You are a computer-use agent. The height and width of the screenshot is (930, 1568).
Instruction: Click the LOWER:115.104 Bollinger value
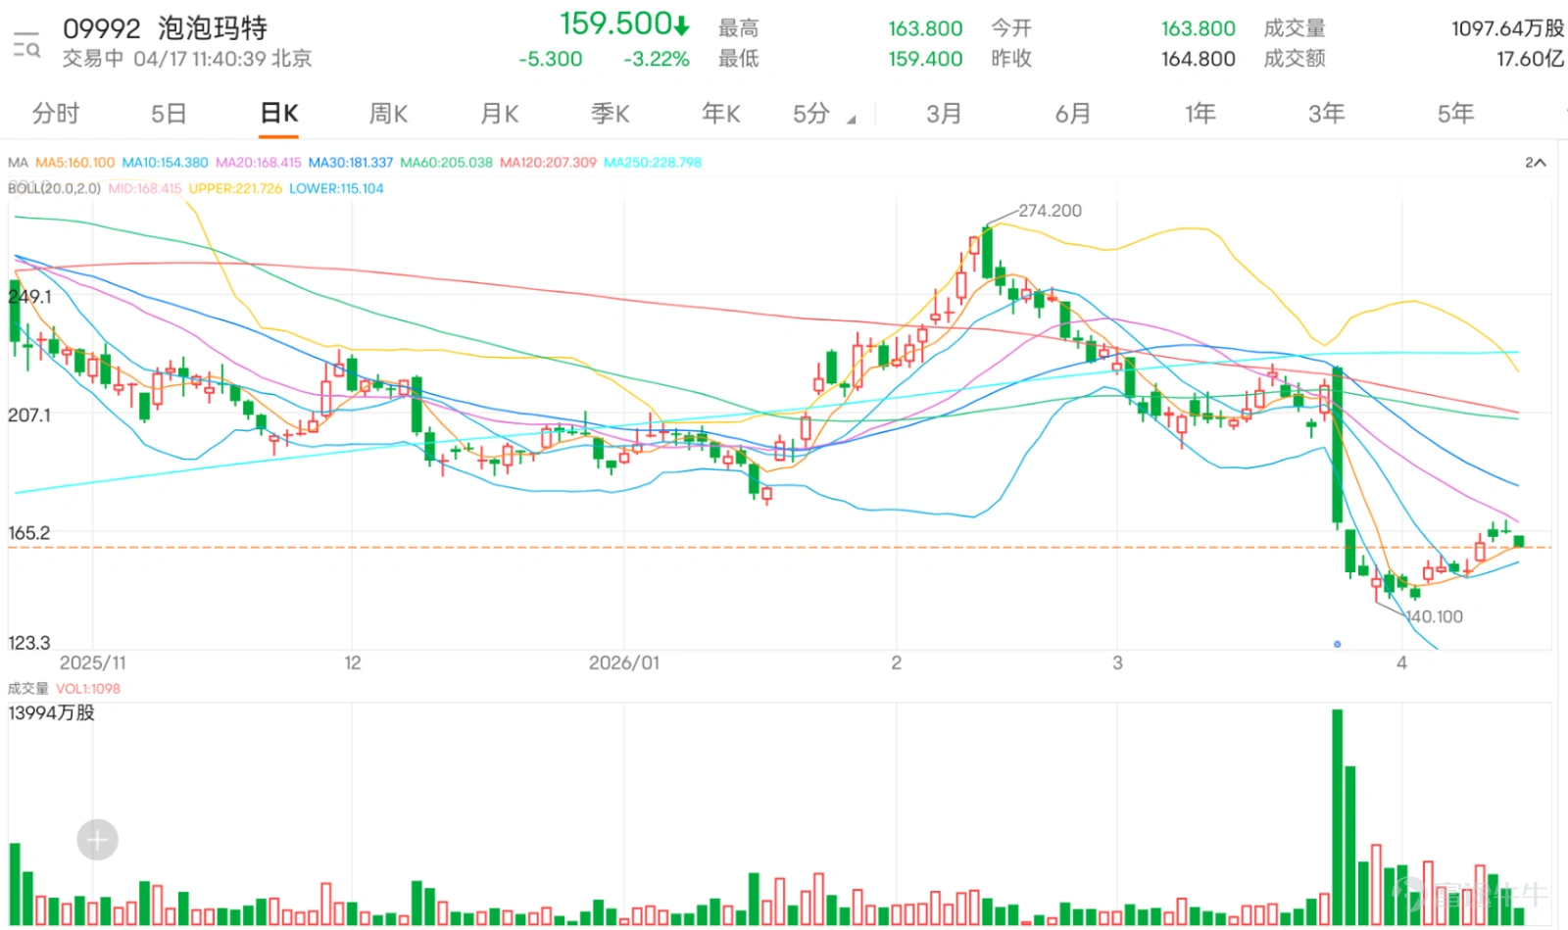(336, 188)
